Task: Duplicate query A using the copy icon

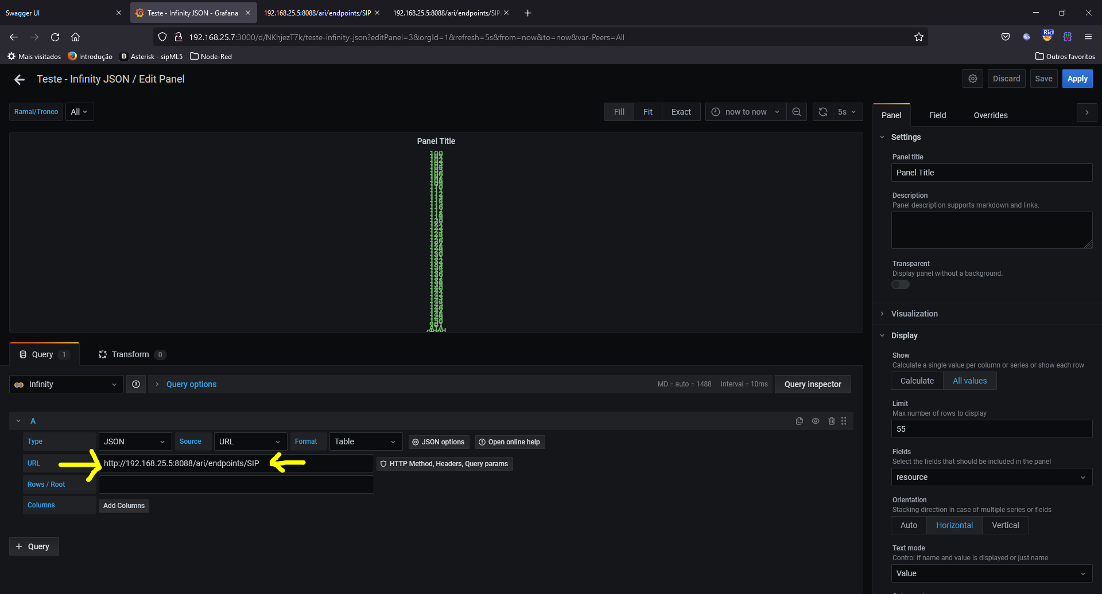Action: tap(800, 420)
